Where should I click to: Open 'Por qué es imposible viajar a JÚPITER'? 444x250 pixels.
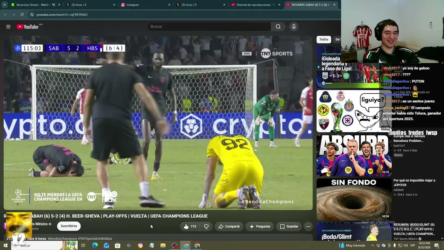pos(414,183)
